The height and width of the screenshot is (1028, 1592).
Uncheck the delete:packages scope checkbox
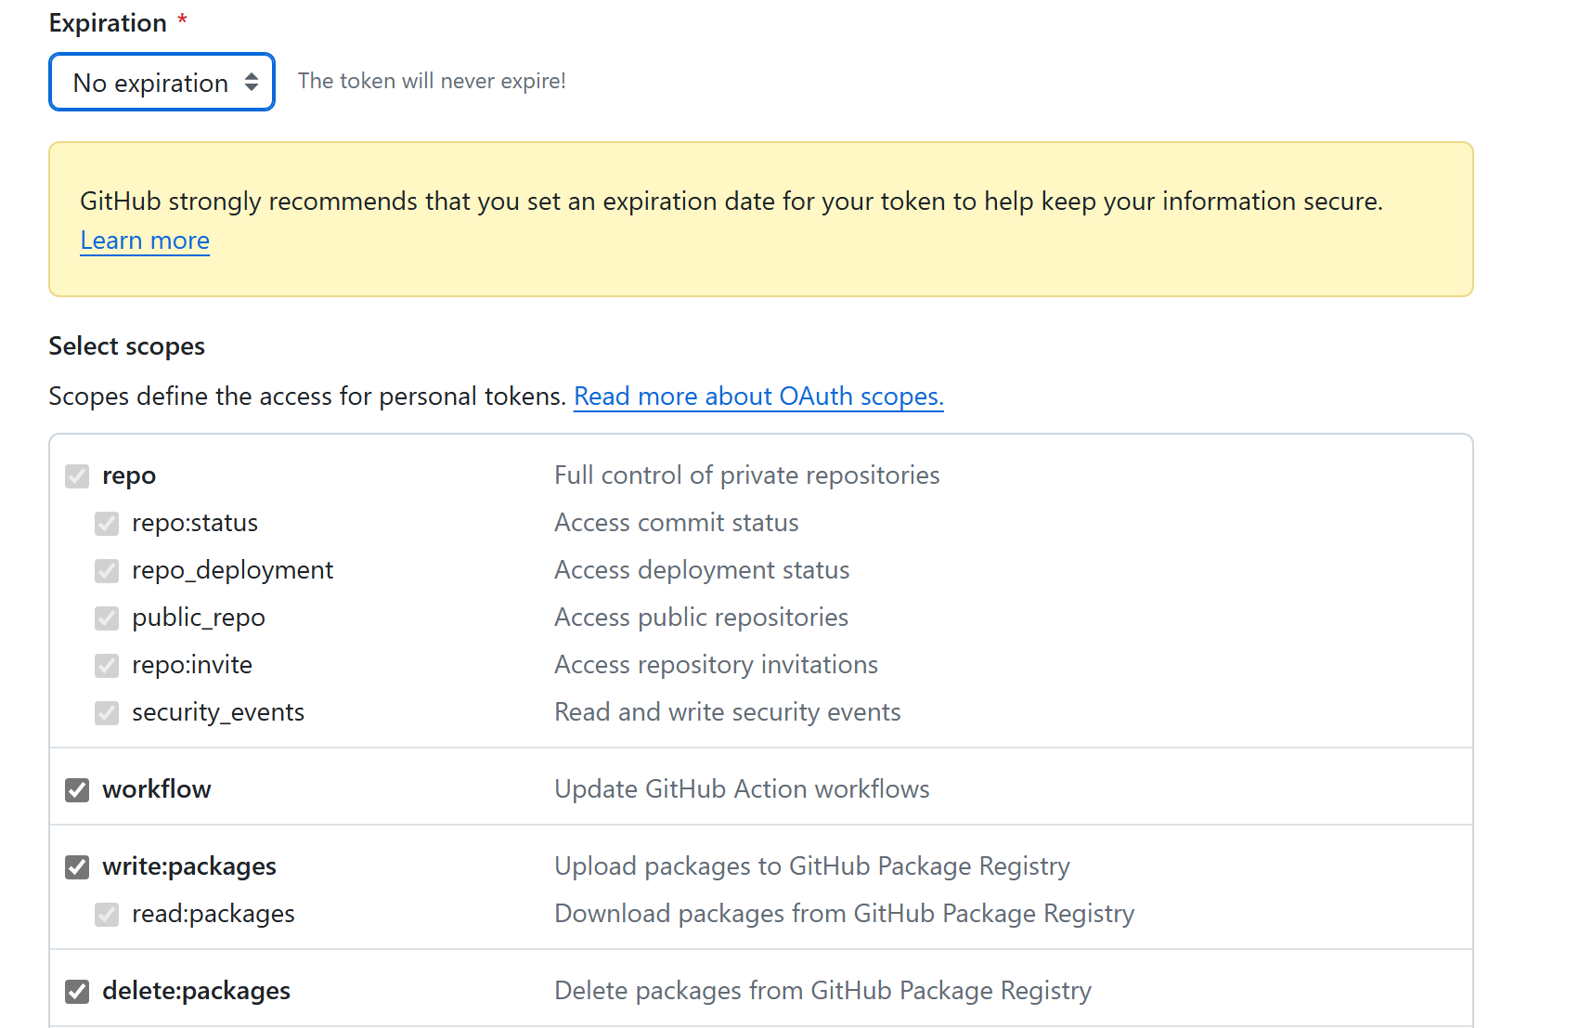tap(77, 992)
